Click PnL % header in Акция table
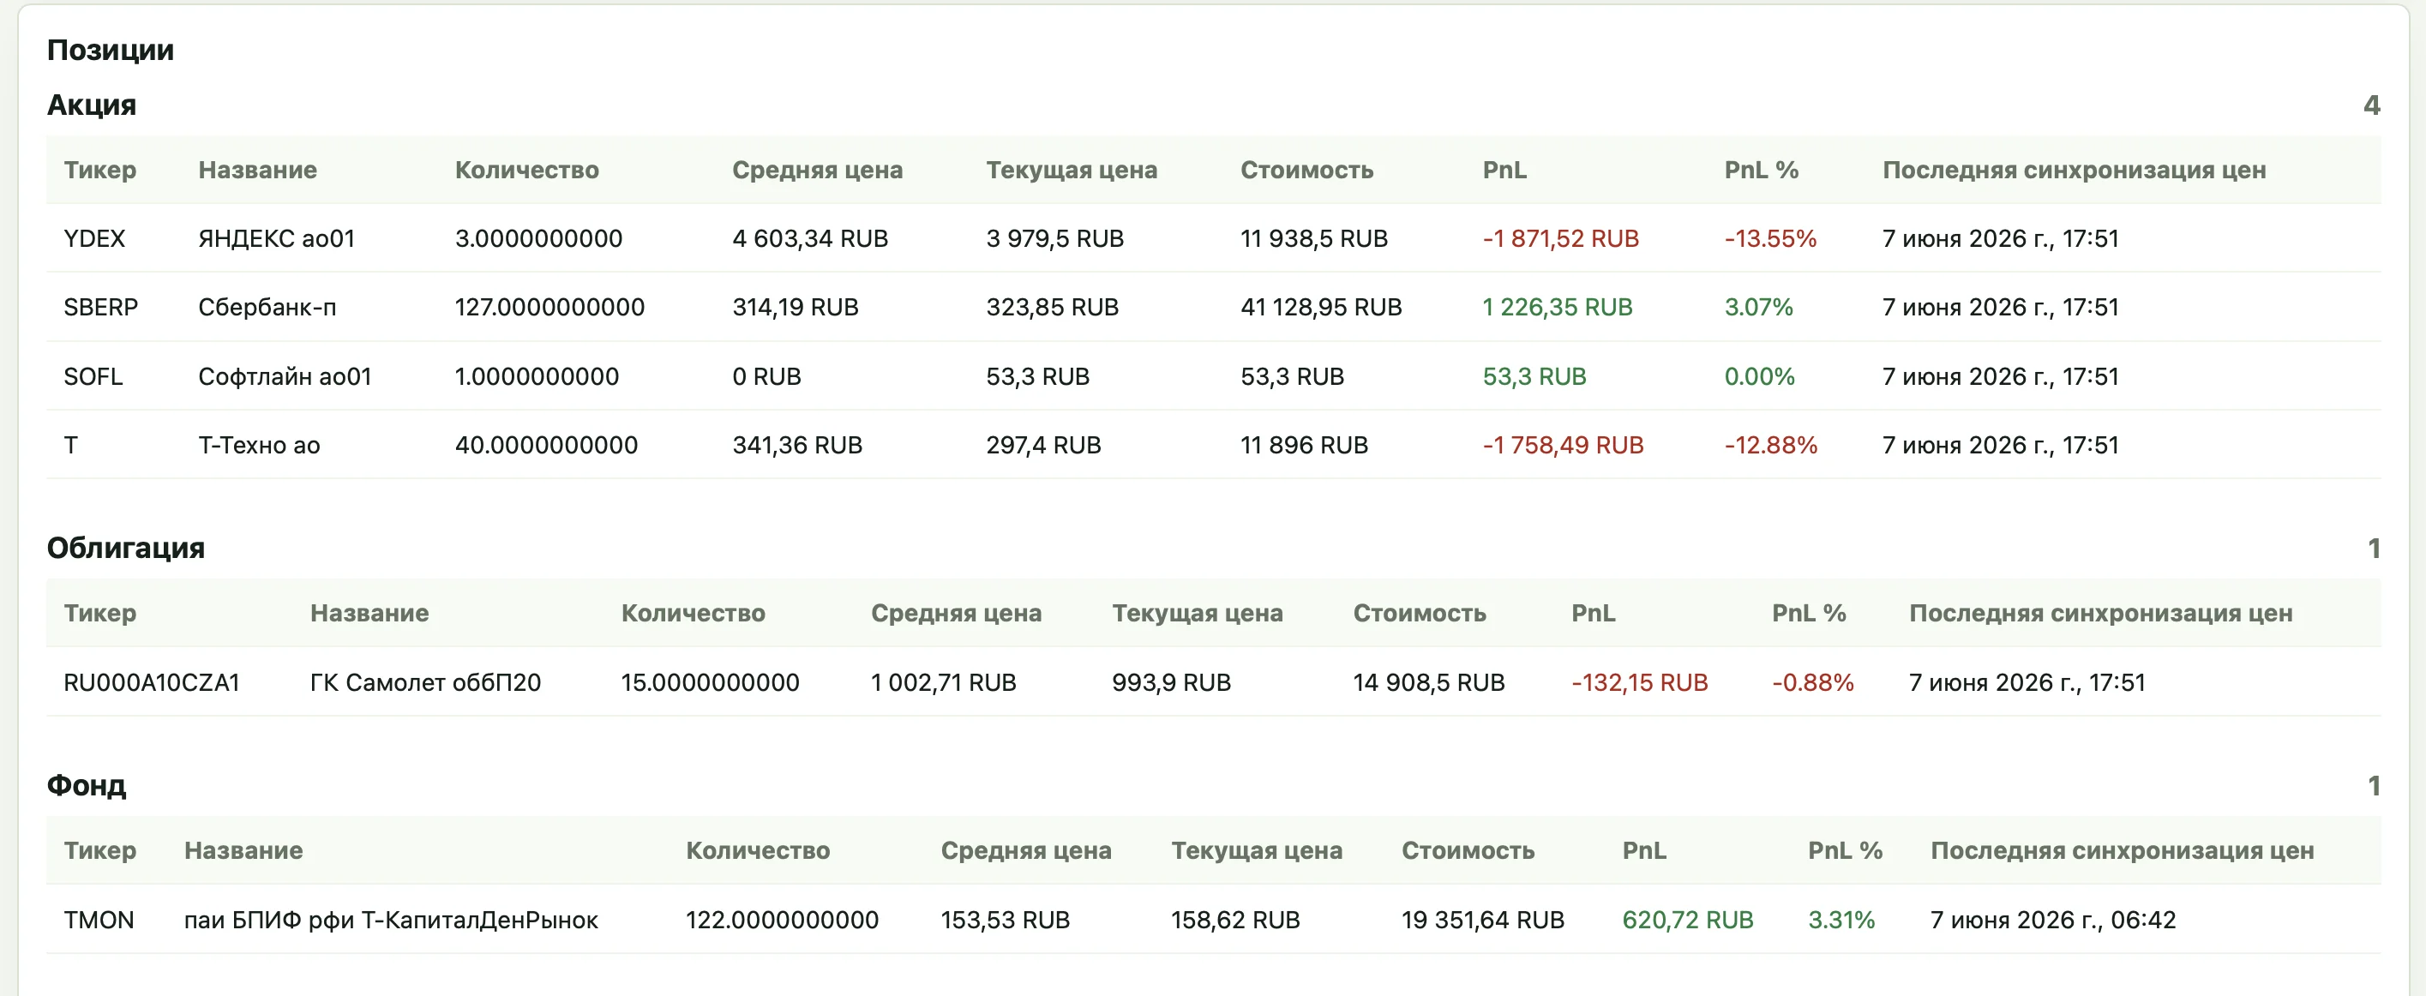Viewport: 2426px width, 996px height. coord(1761,171)
